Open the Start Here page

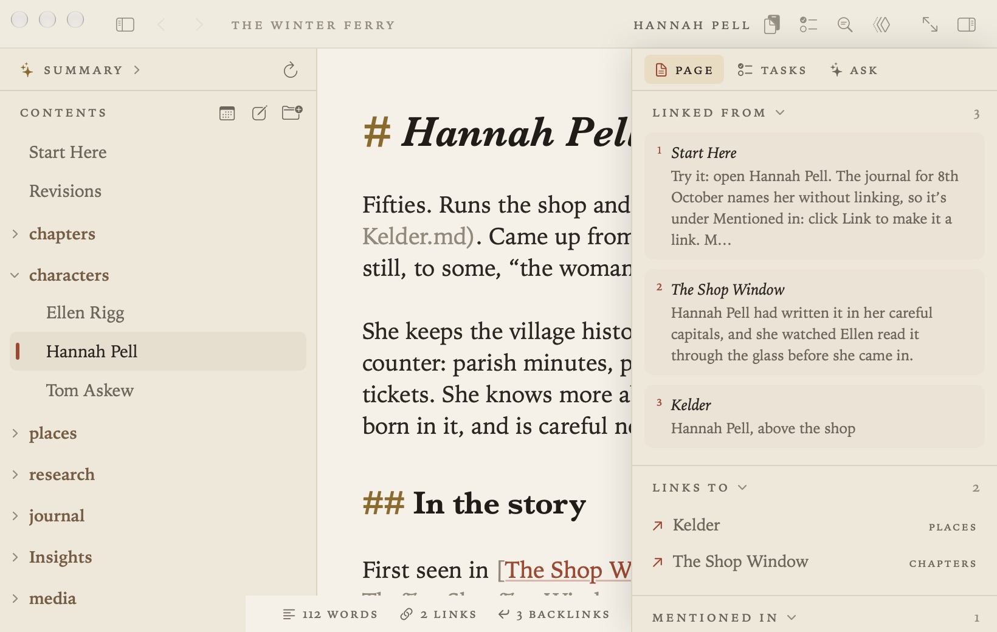[x=158, y=153]
